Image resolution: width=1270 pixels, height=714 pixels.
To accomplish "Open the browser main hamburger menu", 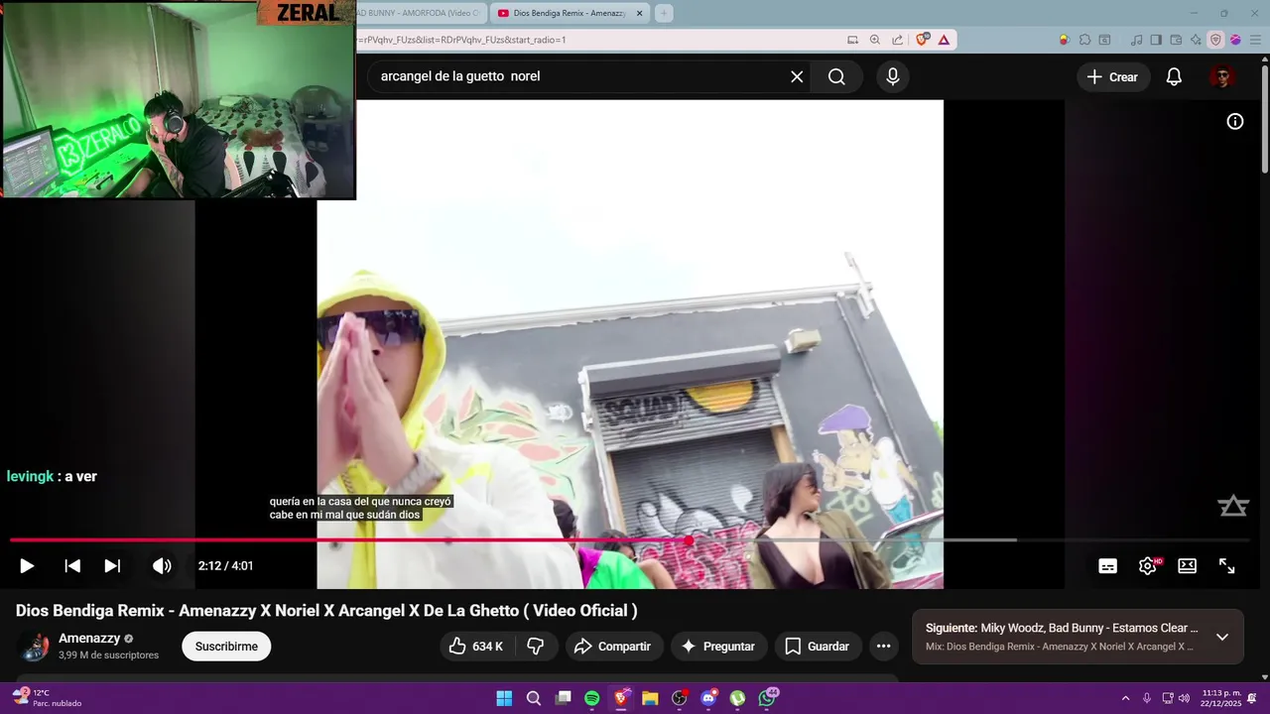I will [1254, 40].
